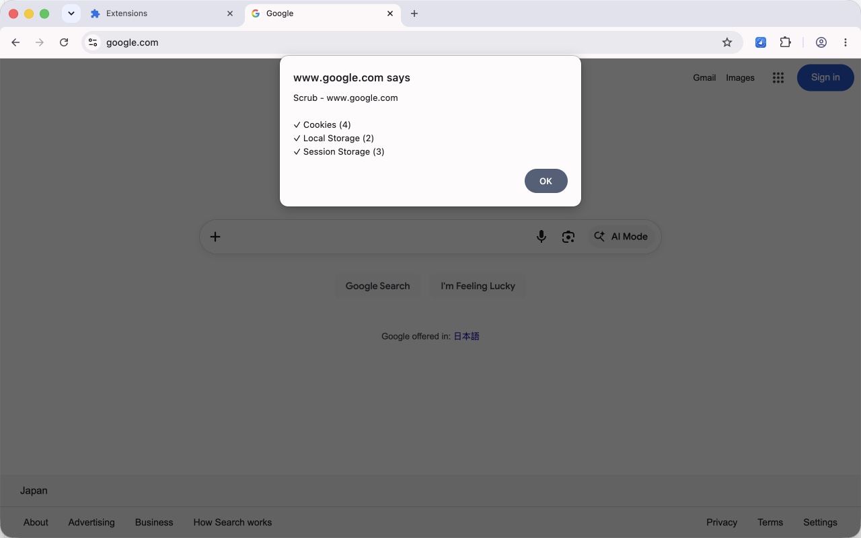861x538 pixels.
Task: Open the Extensions puzzle menu
Action: (785, 42)
